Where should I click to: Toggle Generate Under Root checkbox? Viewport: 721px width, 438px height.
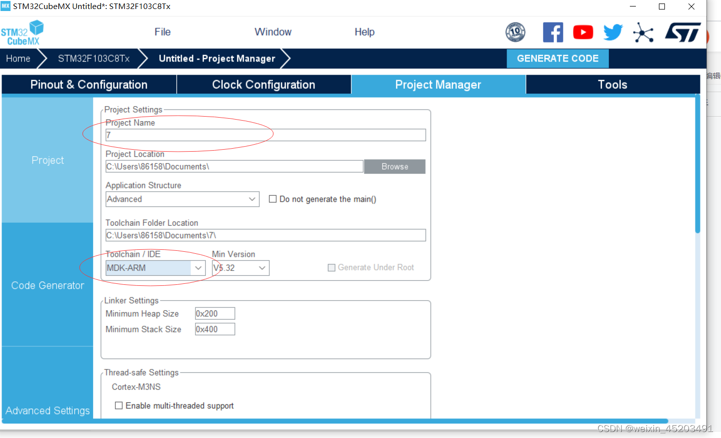pyautogui.click(x=331, y=268)
